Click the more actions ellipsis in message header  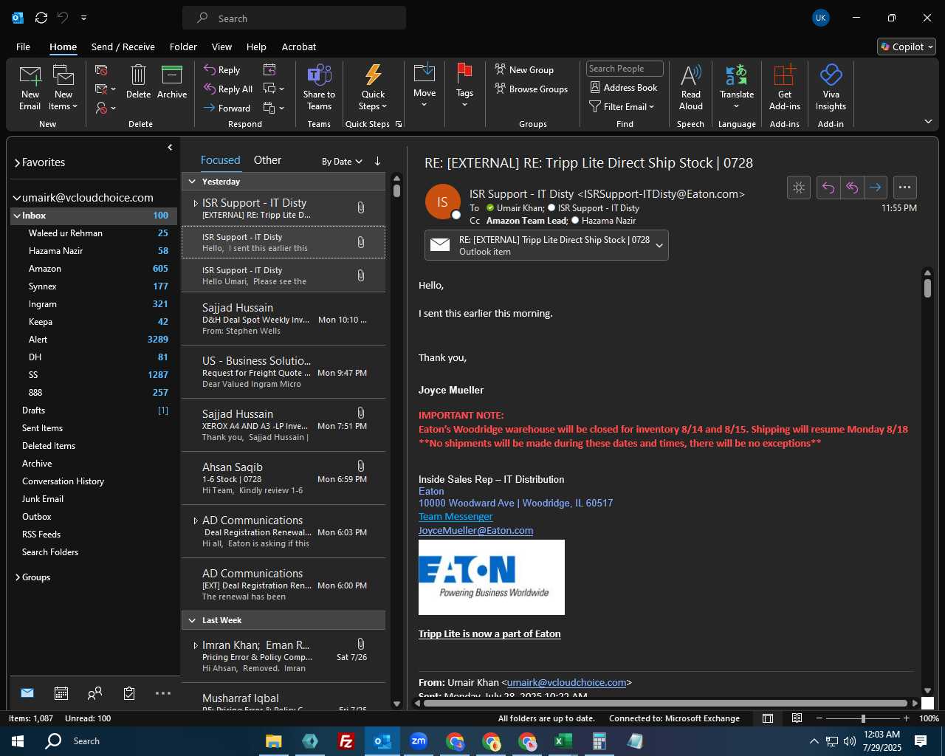(904, 188)
